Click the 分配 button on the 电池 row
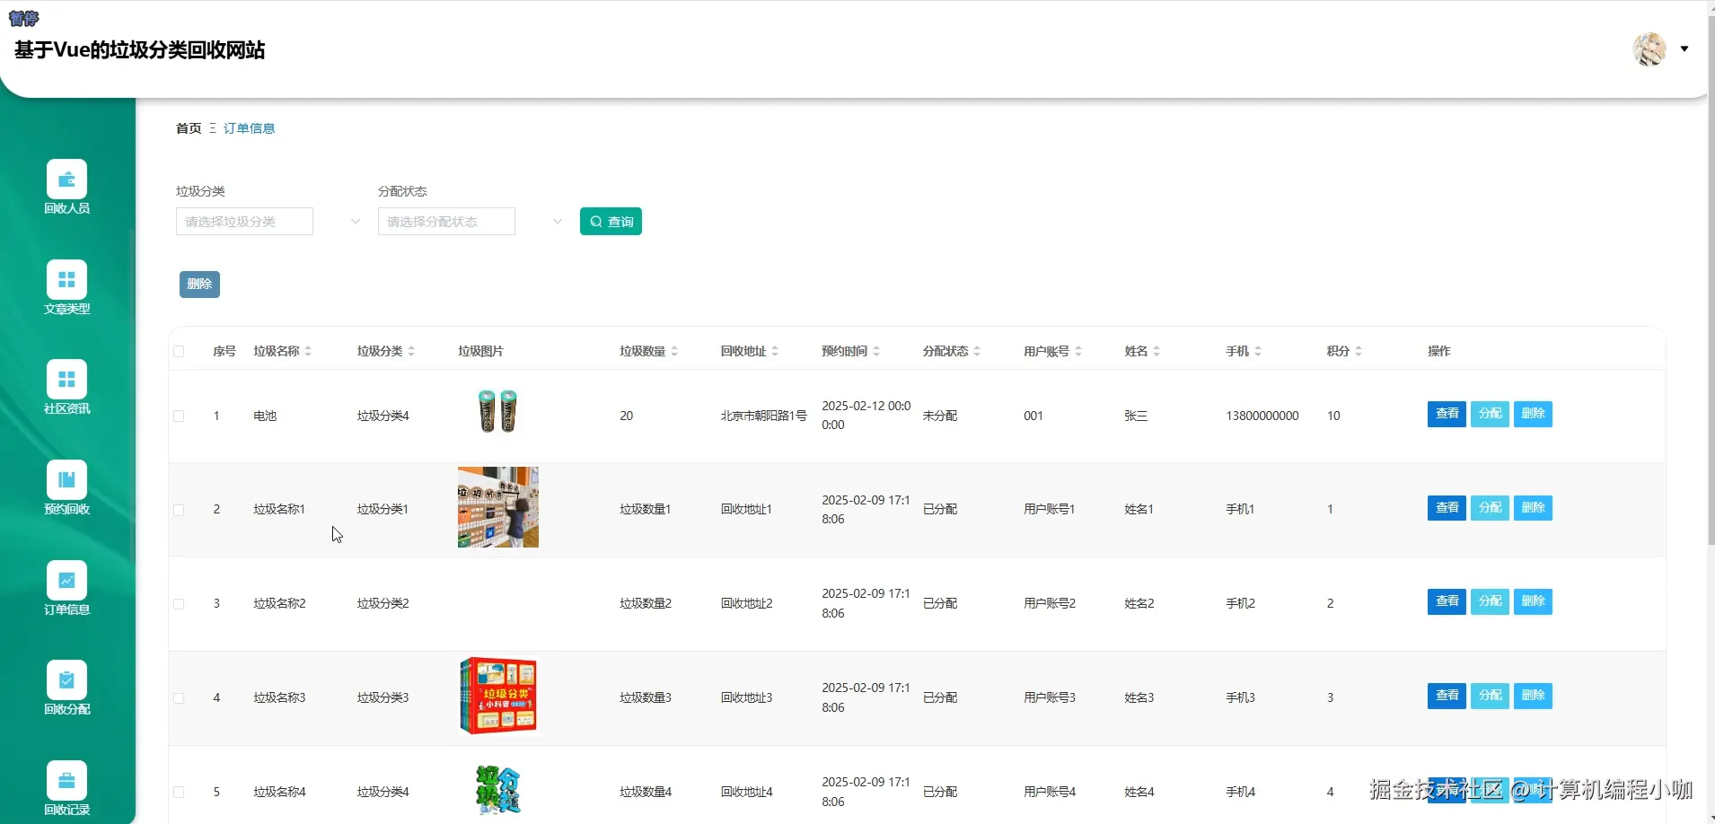Viewport: 1715px width, 824px height. coord(1490,414)
